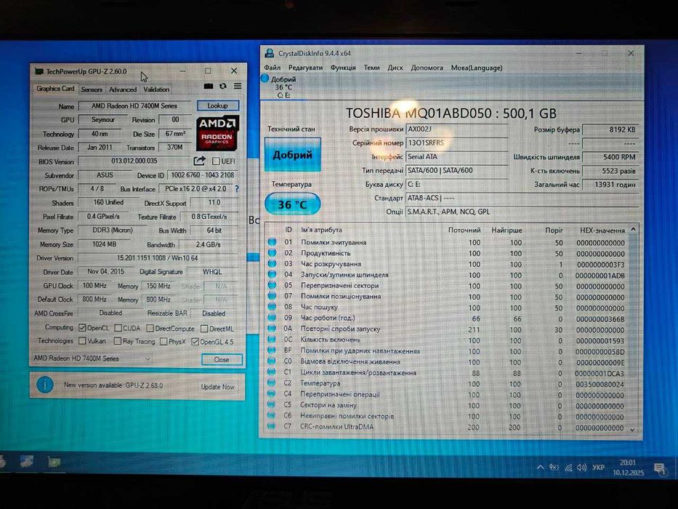Click the blue status orb next to Добрий disk

(x=265, y=79)
